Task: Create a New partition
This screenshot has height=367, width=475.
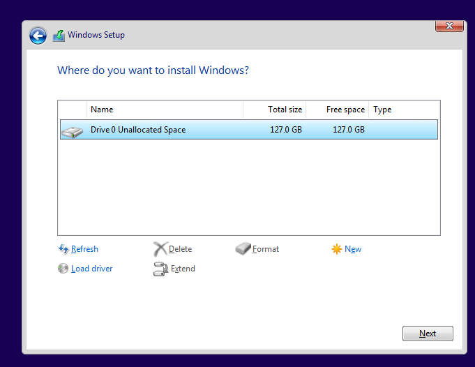Action: click(x=353, y=249)
